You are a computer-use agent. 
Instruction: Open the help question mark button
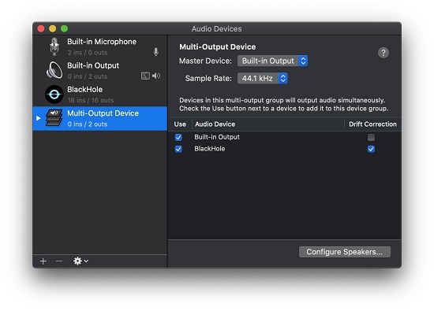(383, 53)
